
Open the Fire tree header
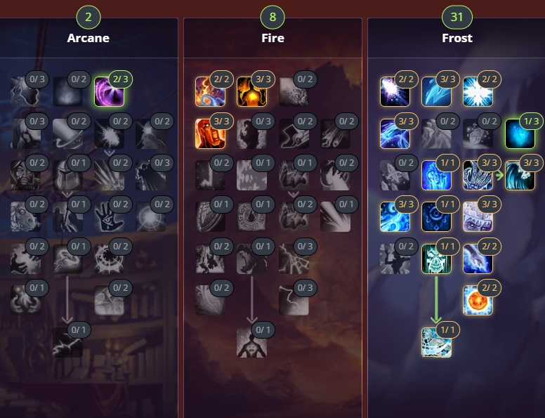tap(272, 38)
